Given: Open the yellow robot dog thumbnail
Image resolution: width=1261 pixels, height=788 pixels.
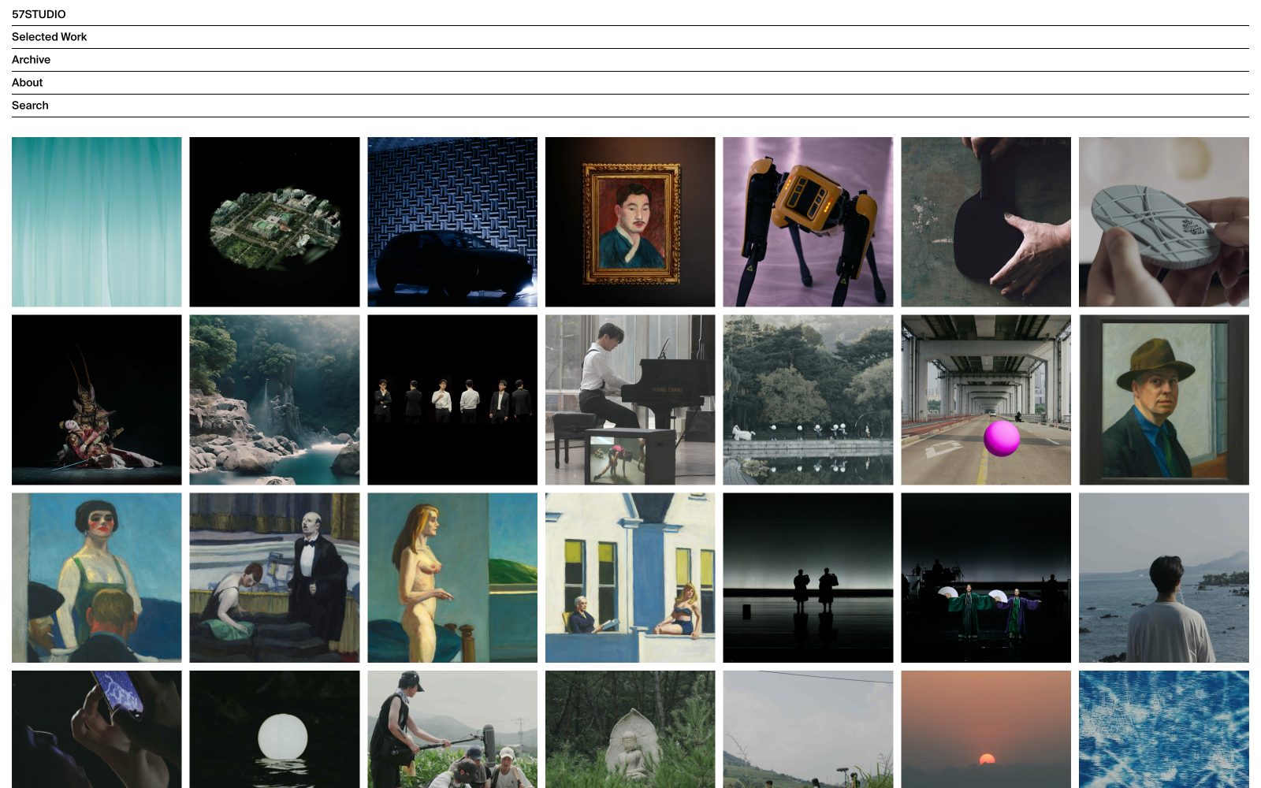Looking at the screenshot, I should 808,221.
